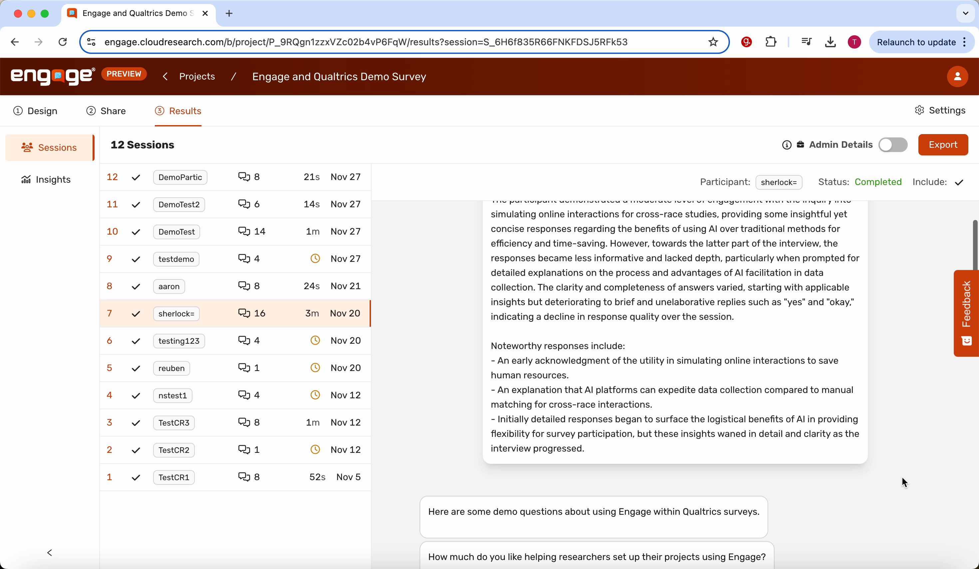Click the conversation scrollbar thumb
Viewport: 979px width, 569px height.
point(975,245)
